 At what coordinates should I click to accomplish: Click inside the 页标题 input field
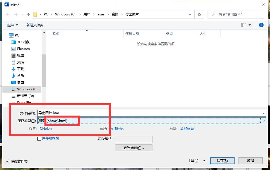pos(134,139)
